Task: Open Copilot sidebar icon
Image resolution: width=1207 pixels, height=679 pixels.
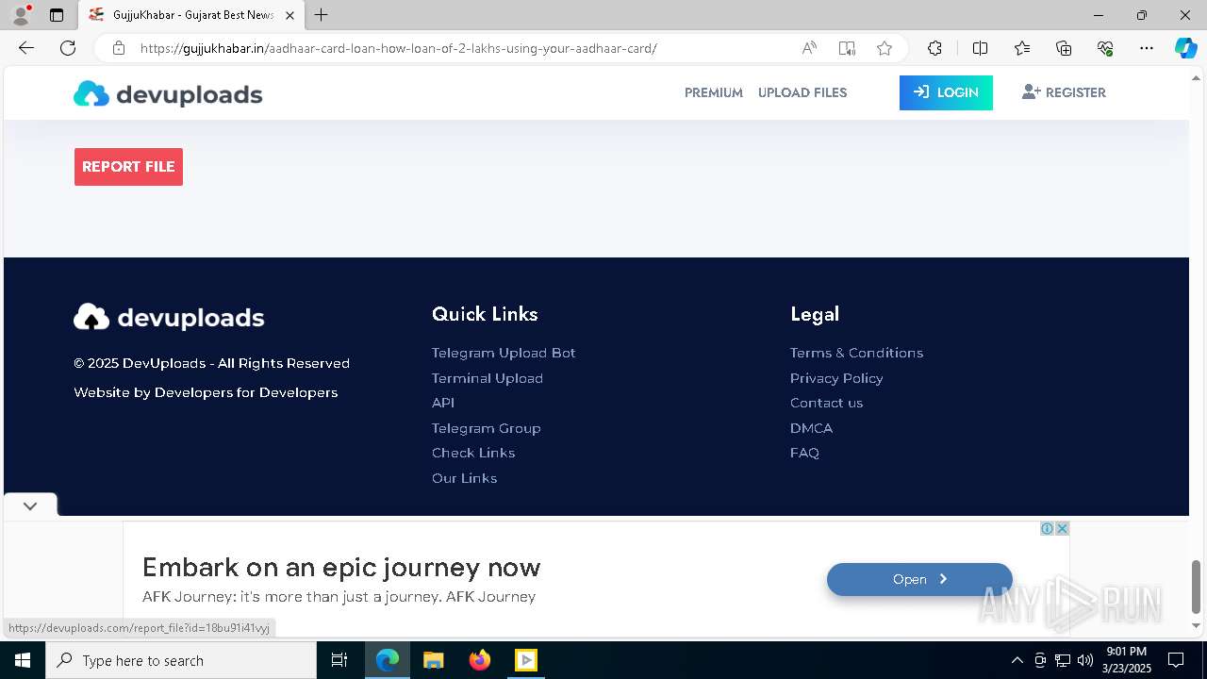Action: (x=1185, y=48)
